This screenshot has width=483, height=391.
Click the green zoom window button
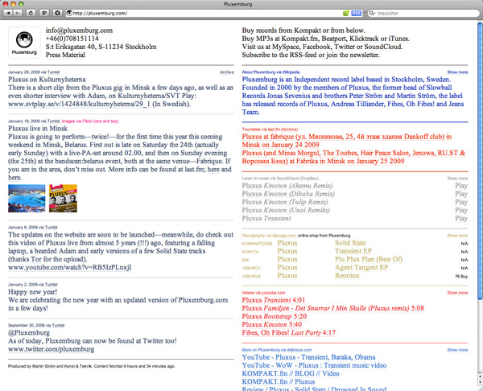click(x=21, y=4)
